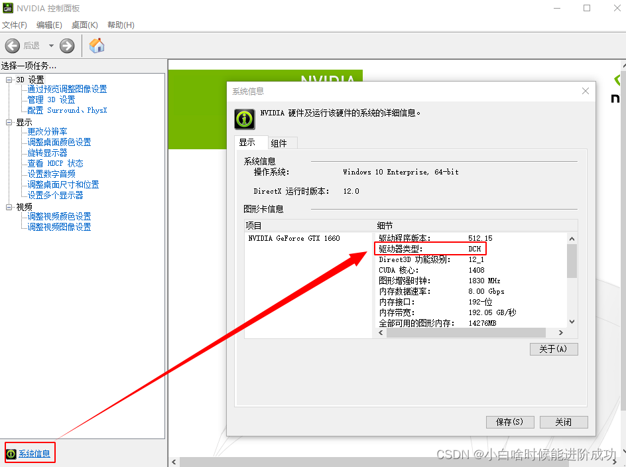The width and height of the screenshot is (626, 467).
Task: Click the green system info icon at bottom left
Action: click(11, 454)
